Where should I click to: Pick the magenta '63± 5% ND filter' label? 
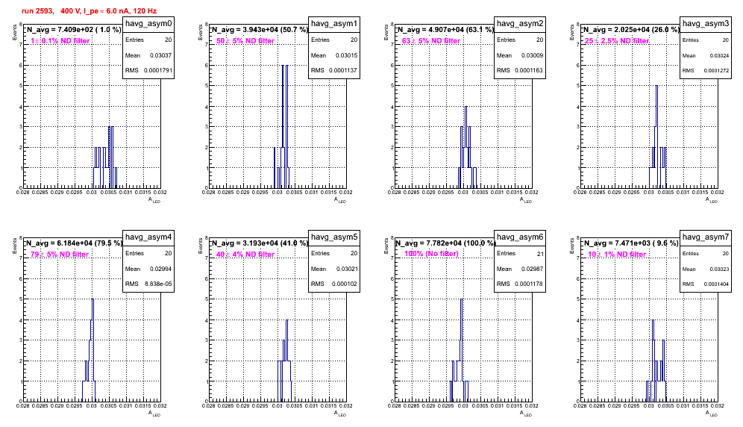(431, 41)
